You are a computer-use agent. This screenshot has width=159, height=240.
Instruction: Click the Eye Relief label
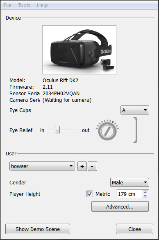pyautogui.click(x=21, y=130)
